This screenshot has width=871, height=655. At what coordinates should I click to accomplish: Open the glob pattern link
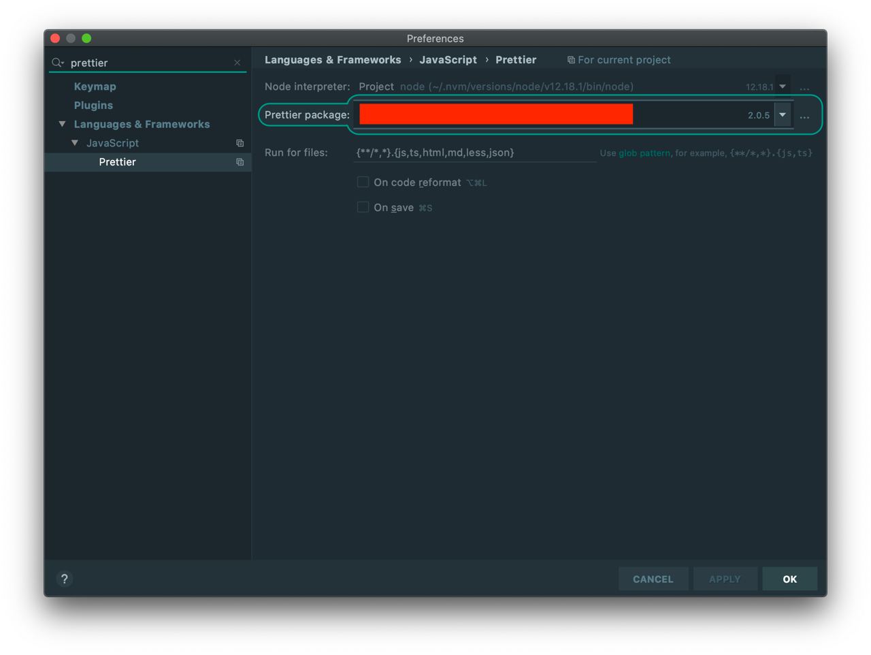tap(644, 153)
